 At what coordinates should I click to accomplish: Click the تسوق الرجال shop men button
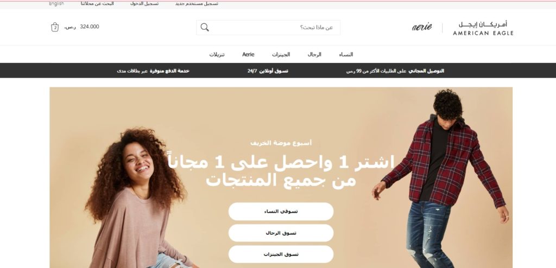(281, 233)
